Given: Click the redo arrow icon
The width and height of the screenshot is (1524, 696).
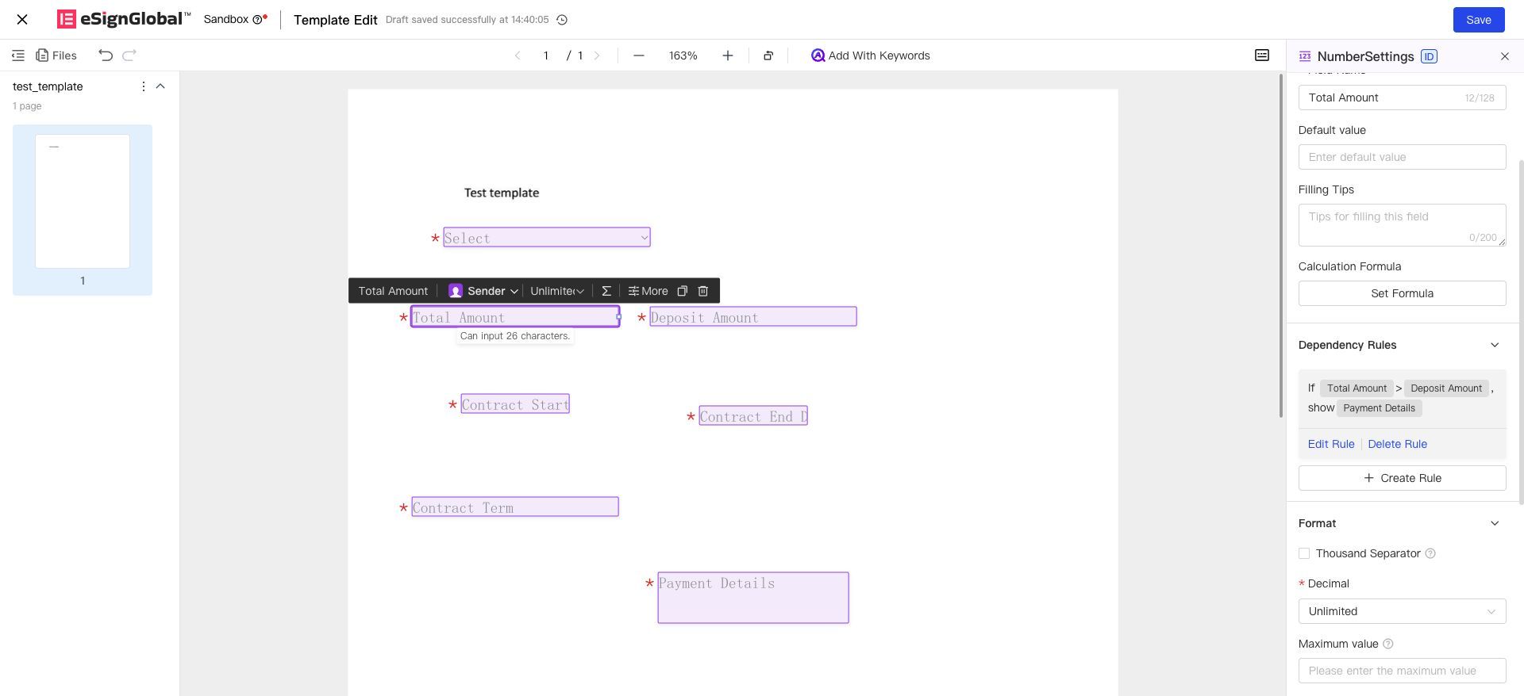Looking at the screenshot, I should click(x=129, y=55).
